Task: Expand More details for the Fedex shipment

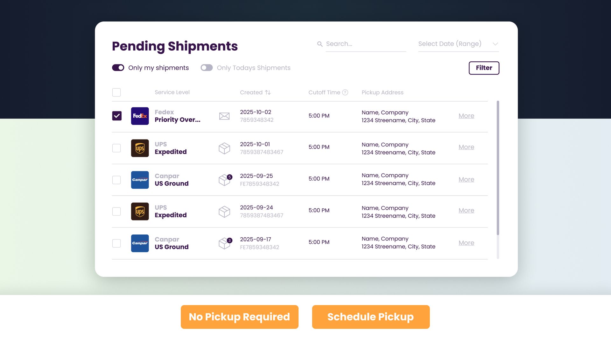Action: pos(466,116)
